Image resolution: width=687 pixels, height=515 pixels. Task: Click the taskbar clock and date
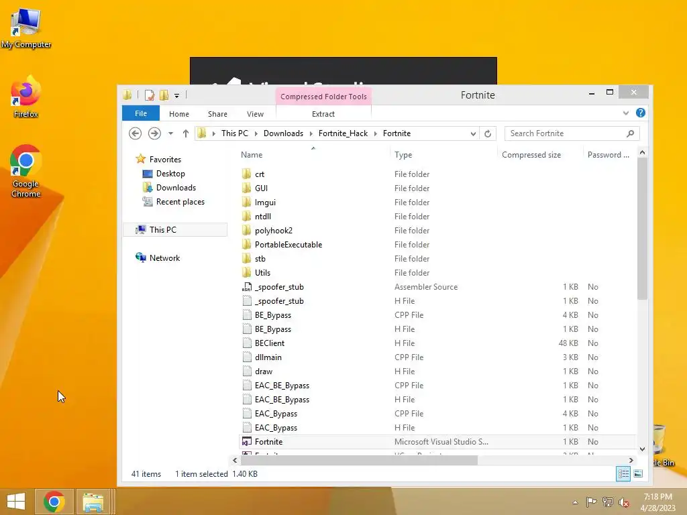tap(657, 502)
